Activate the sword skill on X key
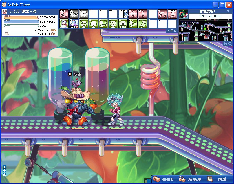The width and height of the screenshot is (234, 184). pyautogui.click(x=143, y=14)
